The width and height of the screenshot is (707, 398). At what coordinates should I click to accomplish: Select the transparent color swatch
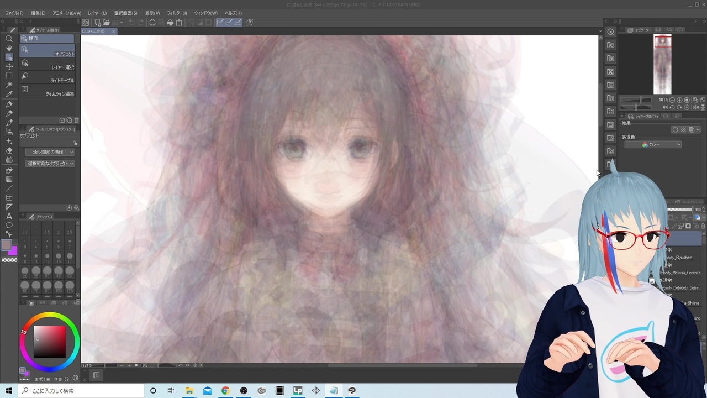click(x=9, y=260)
